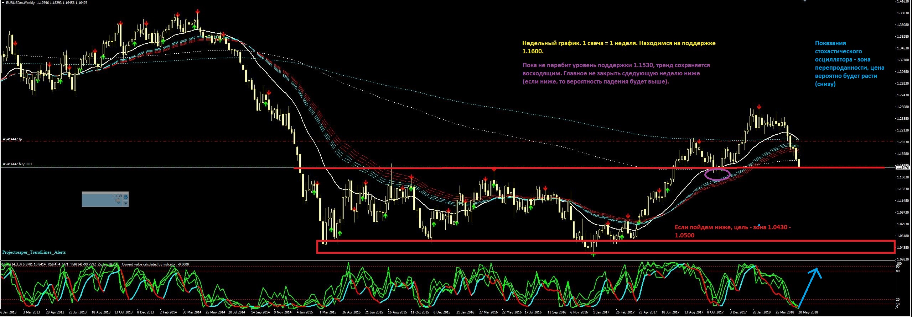Click the 1.09730 price scale label
Screen dimensions: 912x317
click(903, 213)
